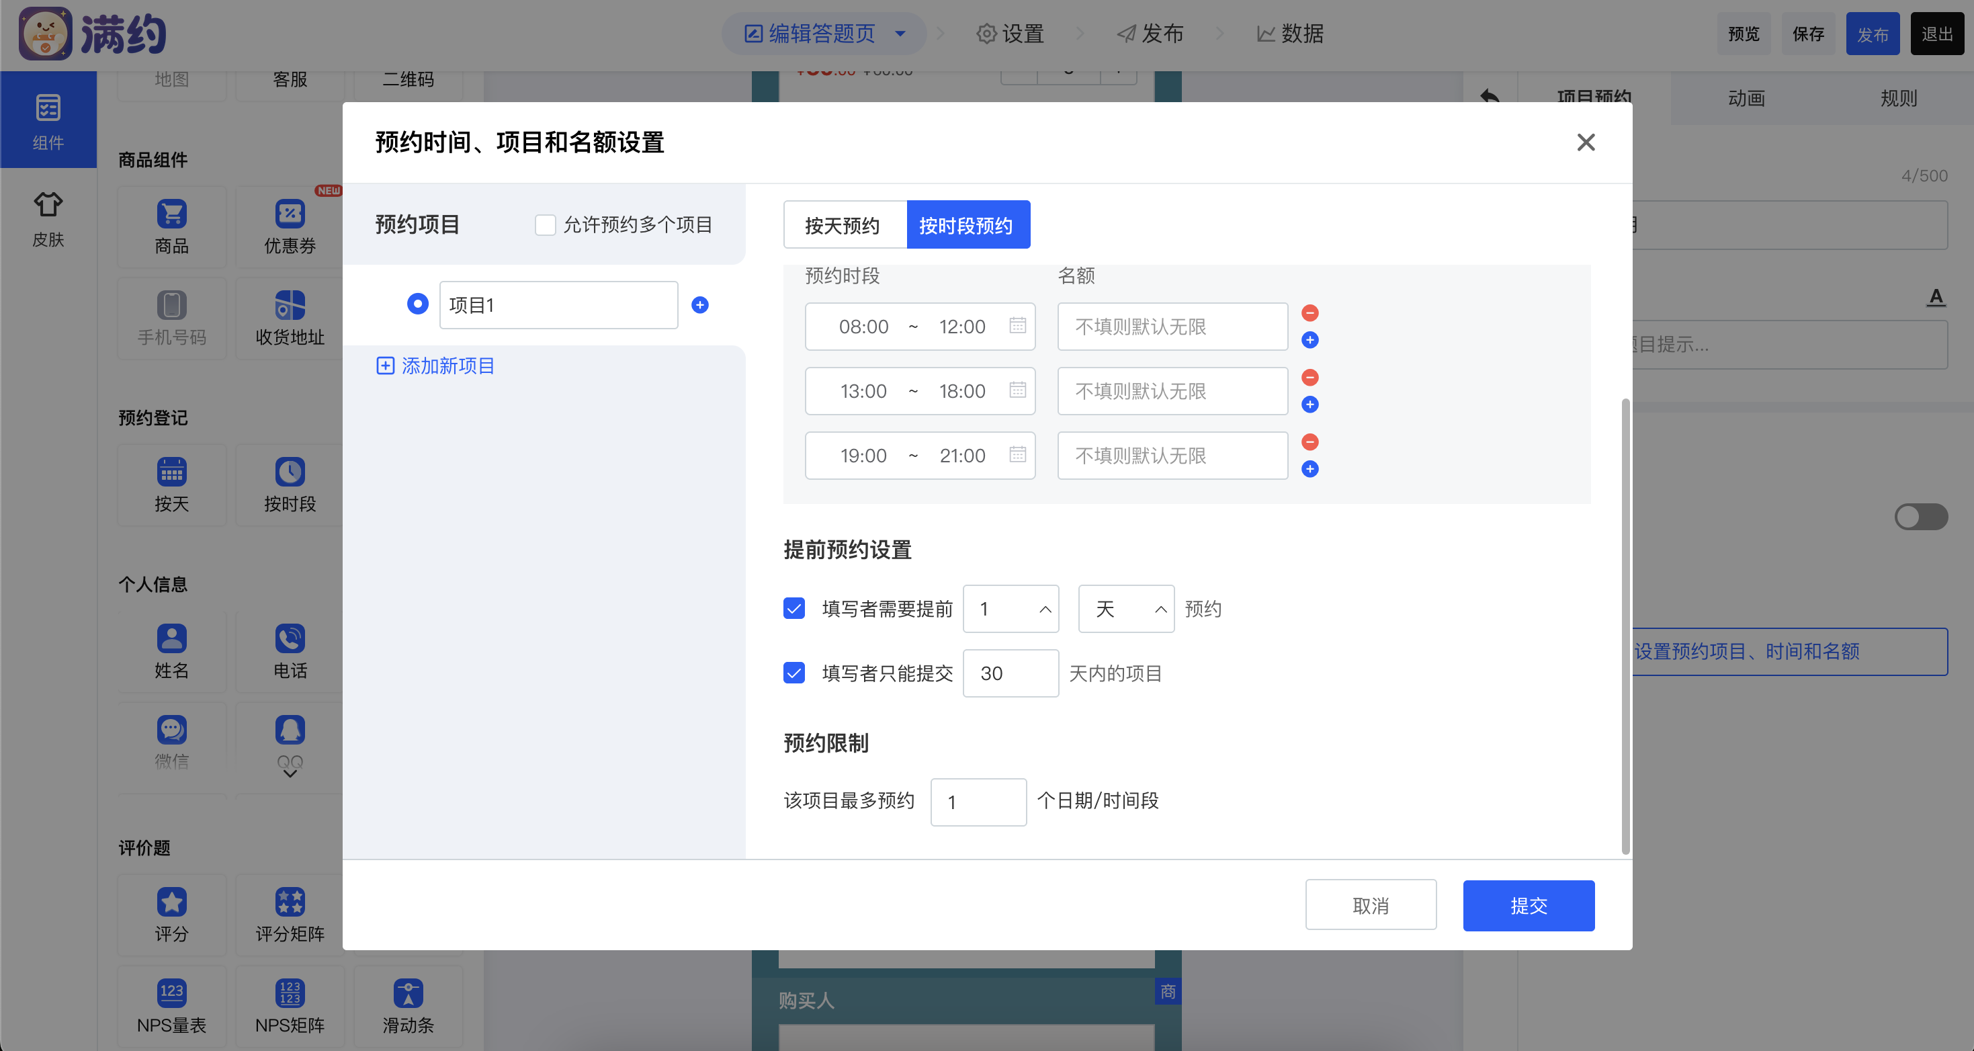Select the 按时段预约 tab

967,225
